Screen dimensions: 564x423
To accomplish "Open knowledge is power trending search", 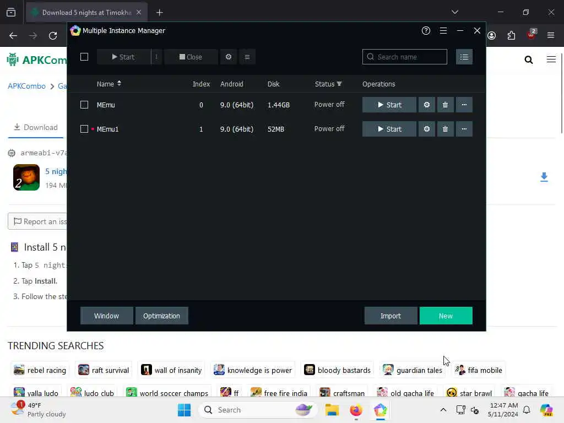I will click(x=252, y=370).
